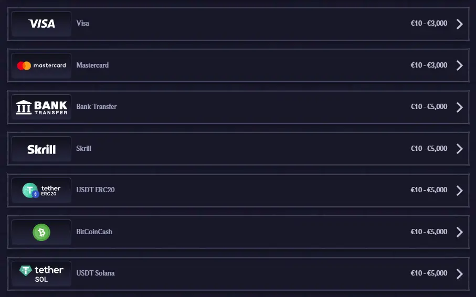Expand the Visa row chevron arrow
476x297 pixels.
460,24
